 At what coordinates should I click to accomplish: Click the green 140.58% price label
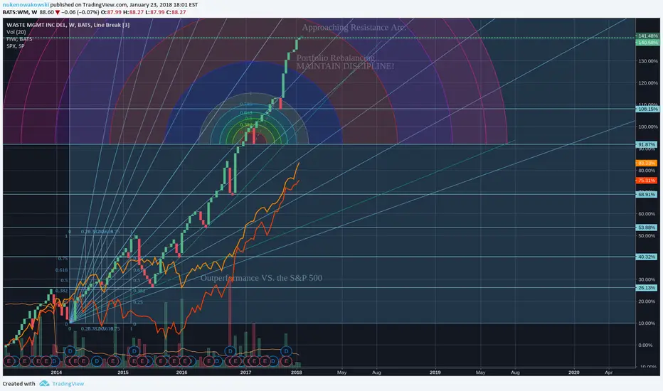(648, 42)
